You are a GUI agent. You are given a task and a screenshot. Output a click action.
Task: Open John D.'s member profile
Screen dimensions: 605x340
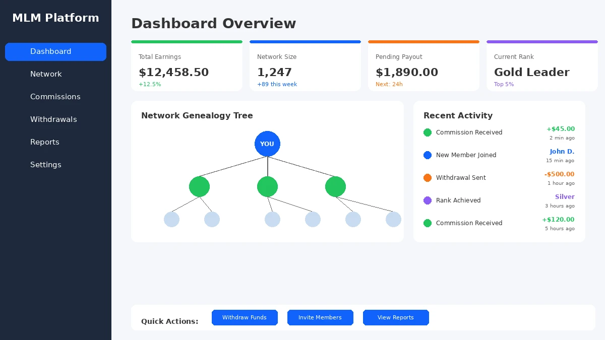click(562, 151)
